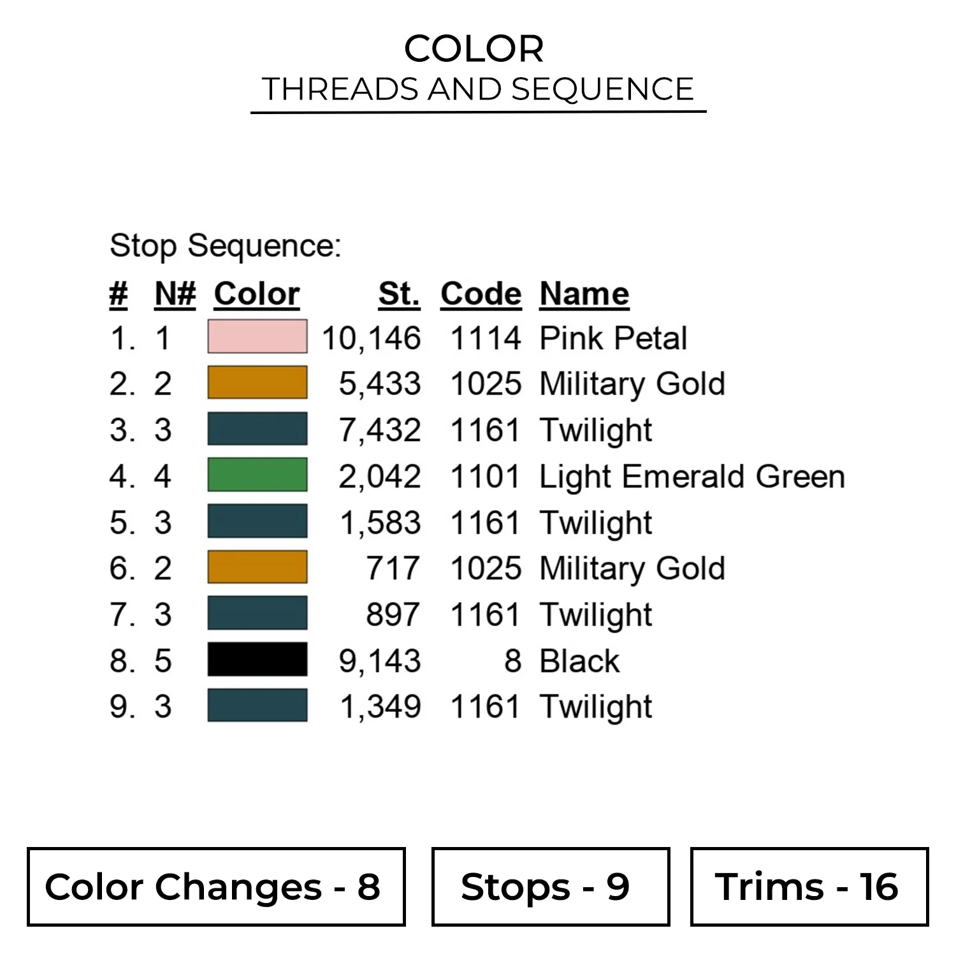Click the Trims - 16 box
The width and height of the screenshot is (956, 956).
(809, 887)
